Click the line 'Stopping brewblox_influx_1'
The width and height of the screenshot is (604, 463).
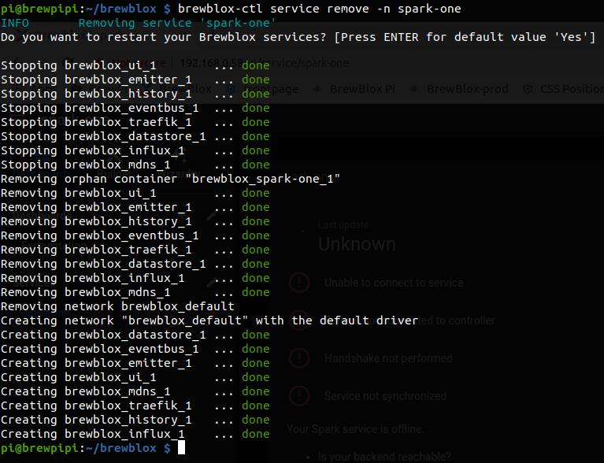[135, 150]
